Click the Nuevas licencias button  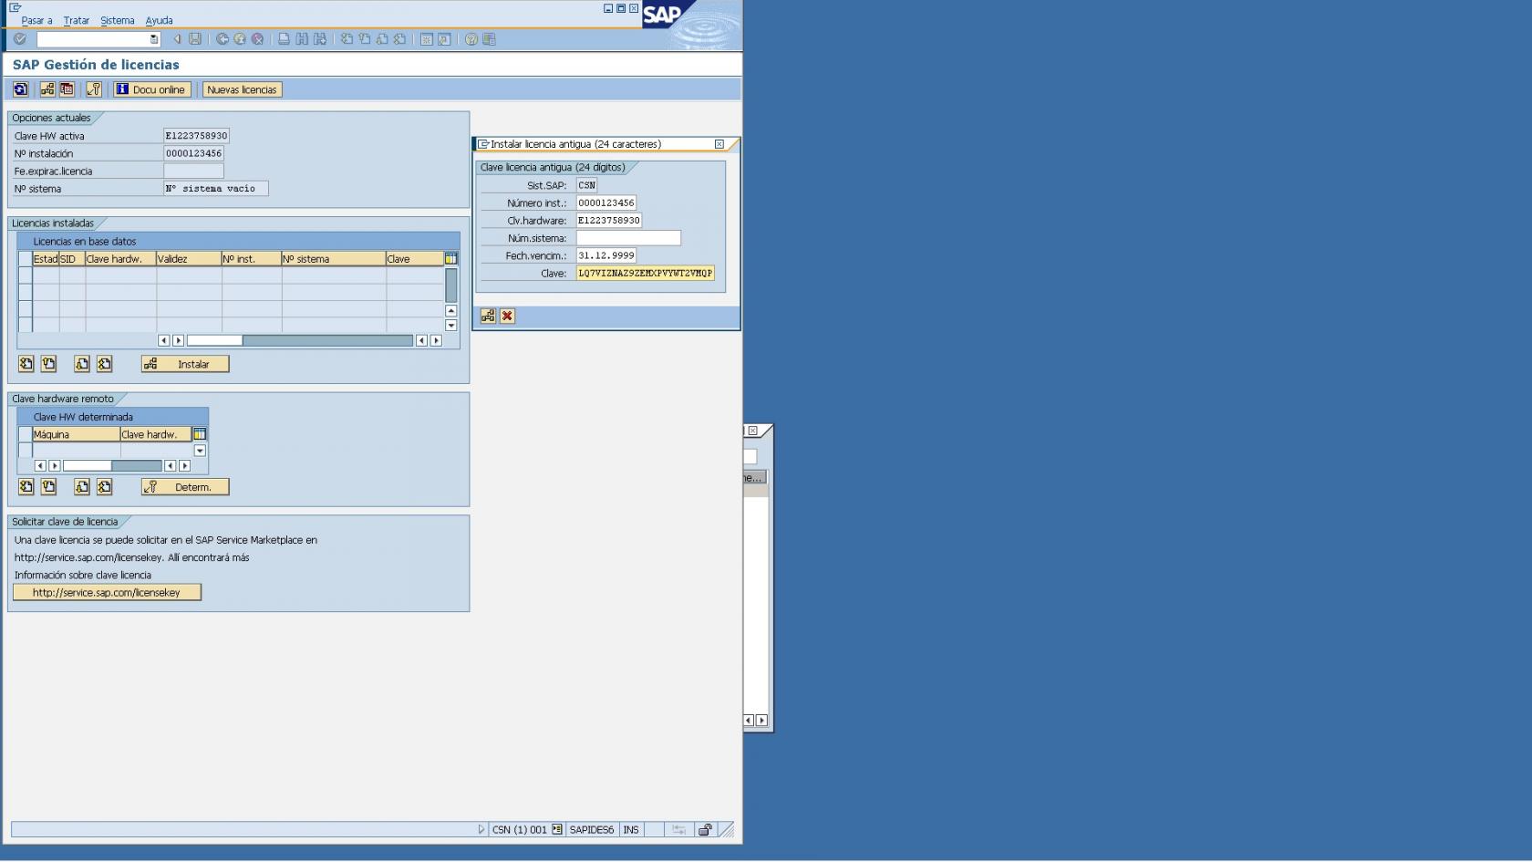(x=242, y=89)
